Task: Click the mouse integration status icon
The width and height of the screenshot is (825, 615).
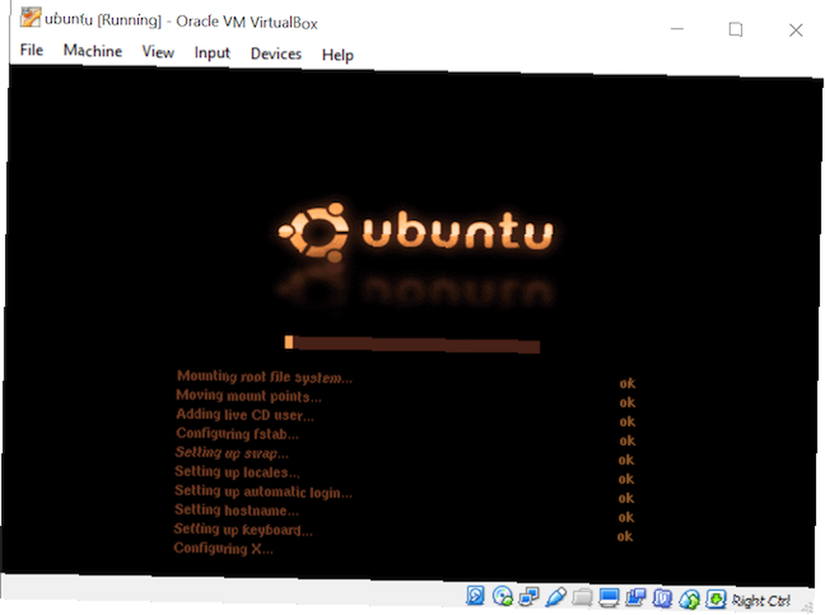Action: tap(689, 598)
